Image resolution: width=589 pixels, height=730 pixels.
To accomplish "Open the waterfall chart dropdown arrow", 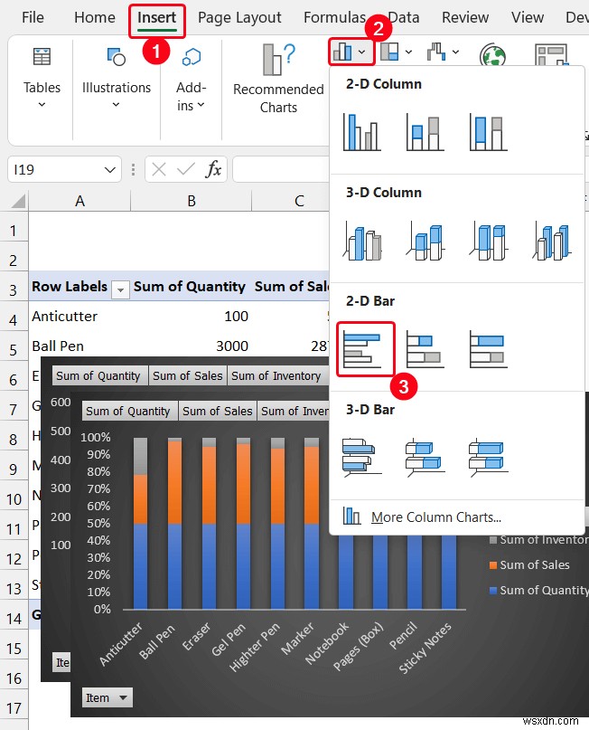I will coord(455,52).
